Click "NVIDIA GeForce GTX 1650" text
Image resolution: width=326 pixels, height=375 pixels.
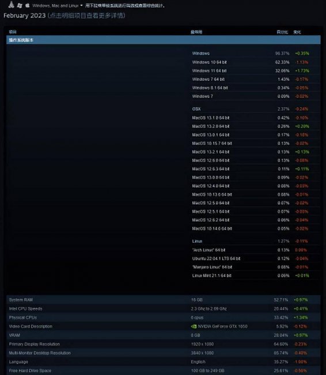pos(222,327)
